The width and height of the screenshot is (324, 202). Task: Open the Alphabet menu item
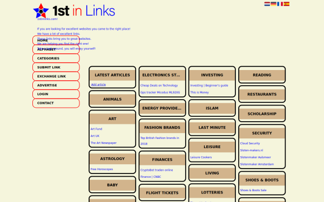click(56, 50)
